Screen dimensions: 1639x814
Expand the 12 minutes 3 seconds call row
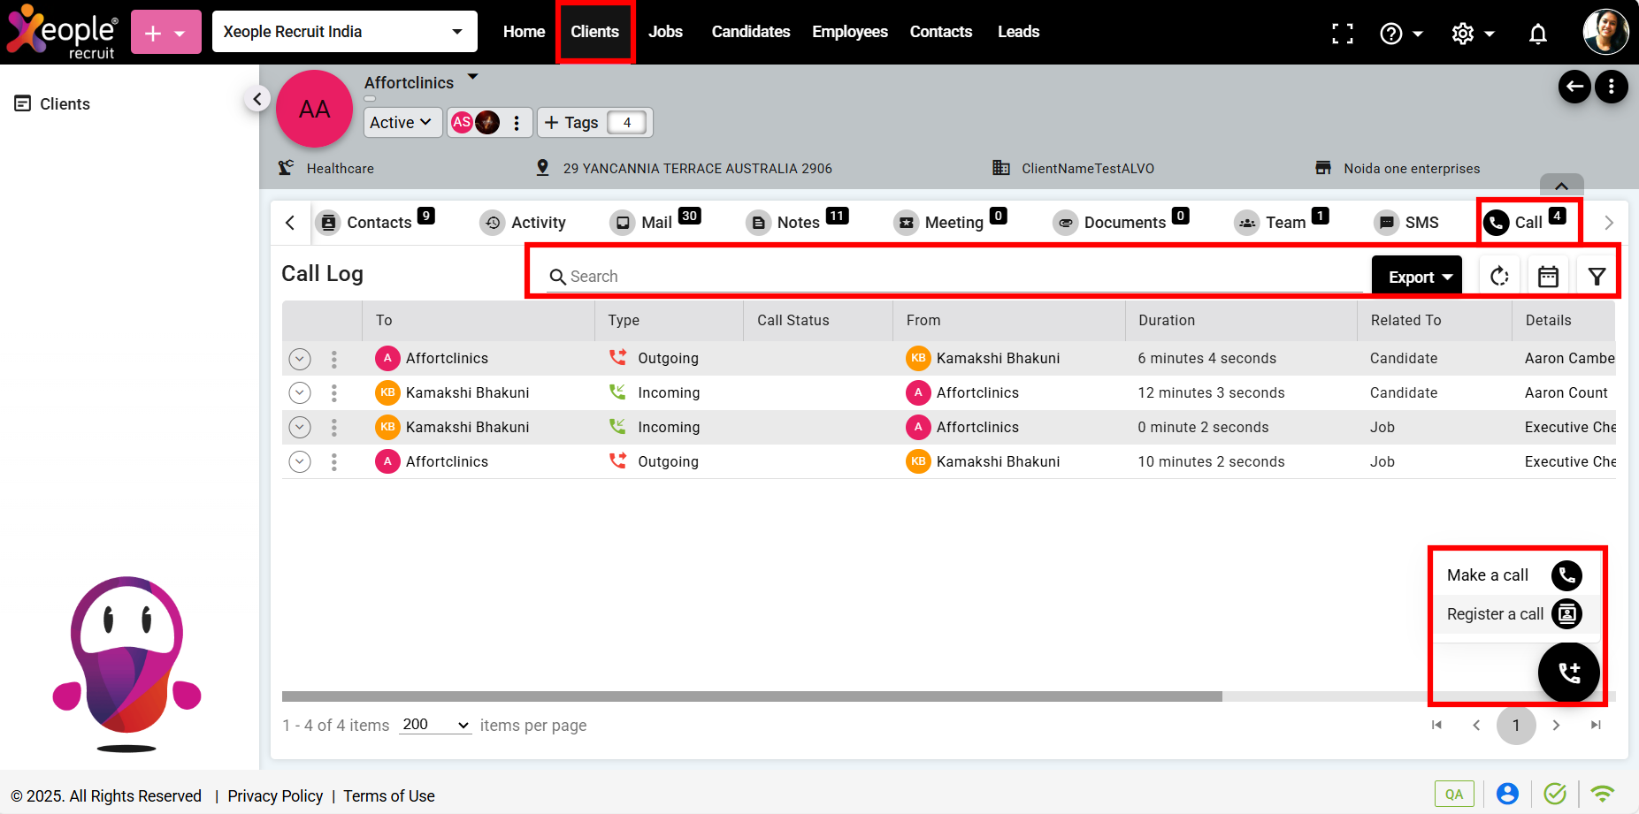[300, 393]
